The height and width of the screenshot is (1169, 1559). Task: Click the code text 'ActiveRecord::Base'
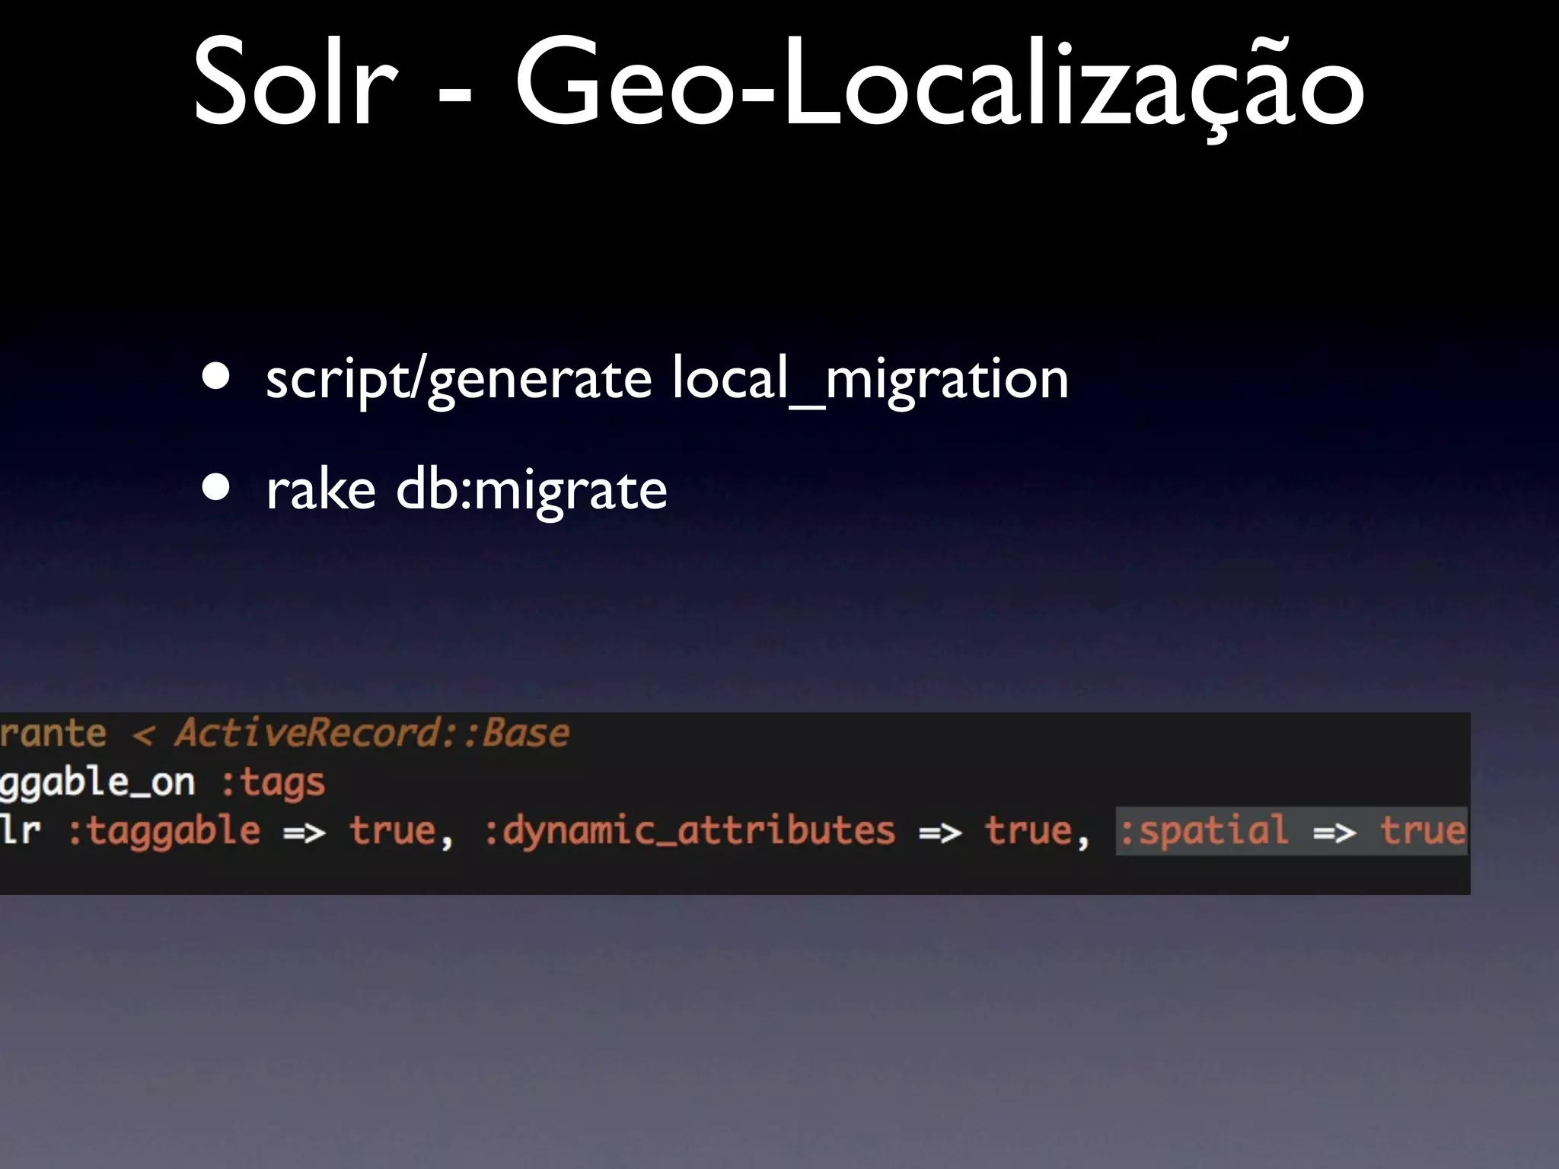[x=371, y=734]
